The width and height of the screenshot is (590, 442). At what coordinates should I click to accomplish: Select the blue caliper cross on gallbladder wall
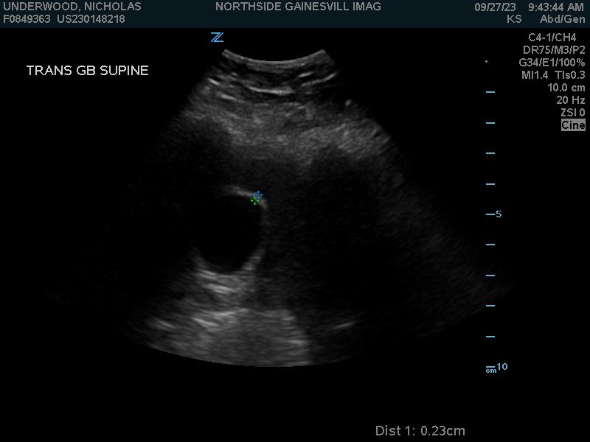[x=257, y=195]
